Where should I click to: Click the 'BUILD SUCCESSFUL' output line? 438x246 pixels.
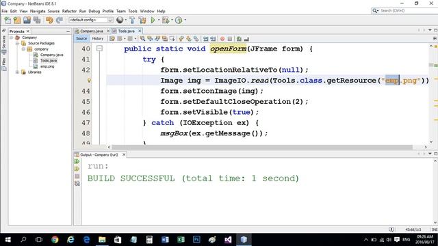[193, 178]
